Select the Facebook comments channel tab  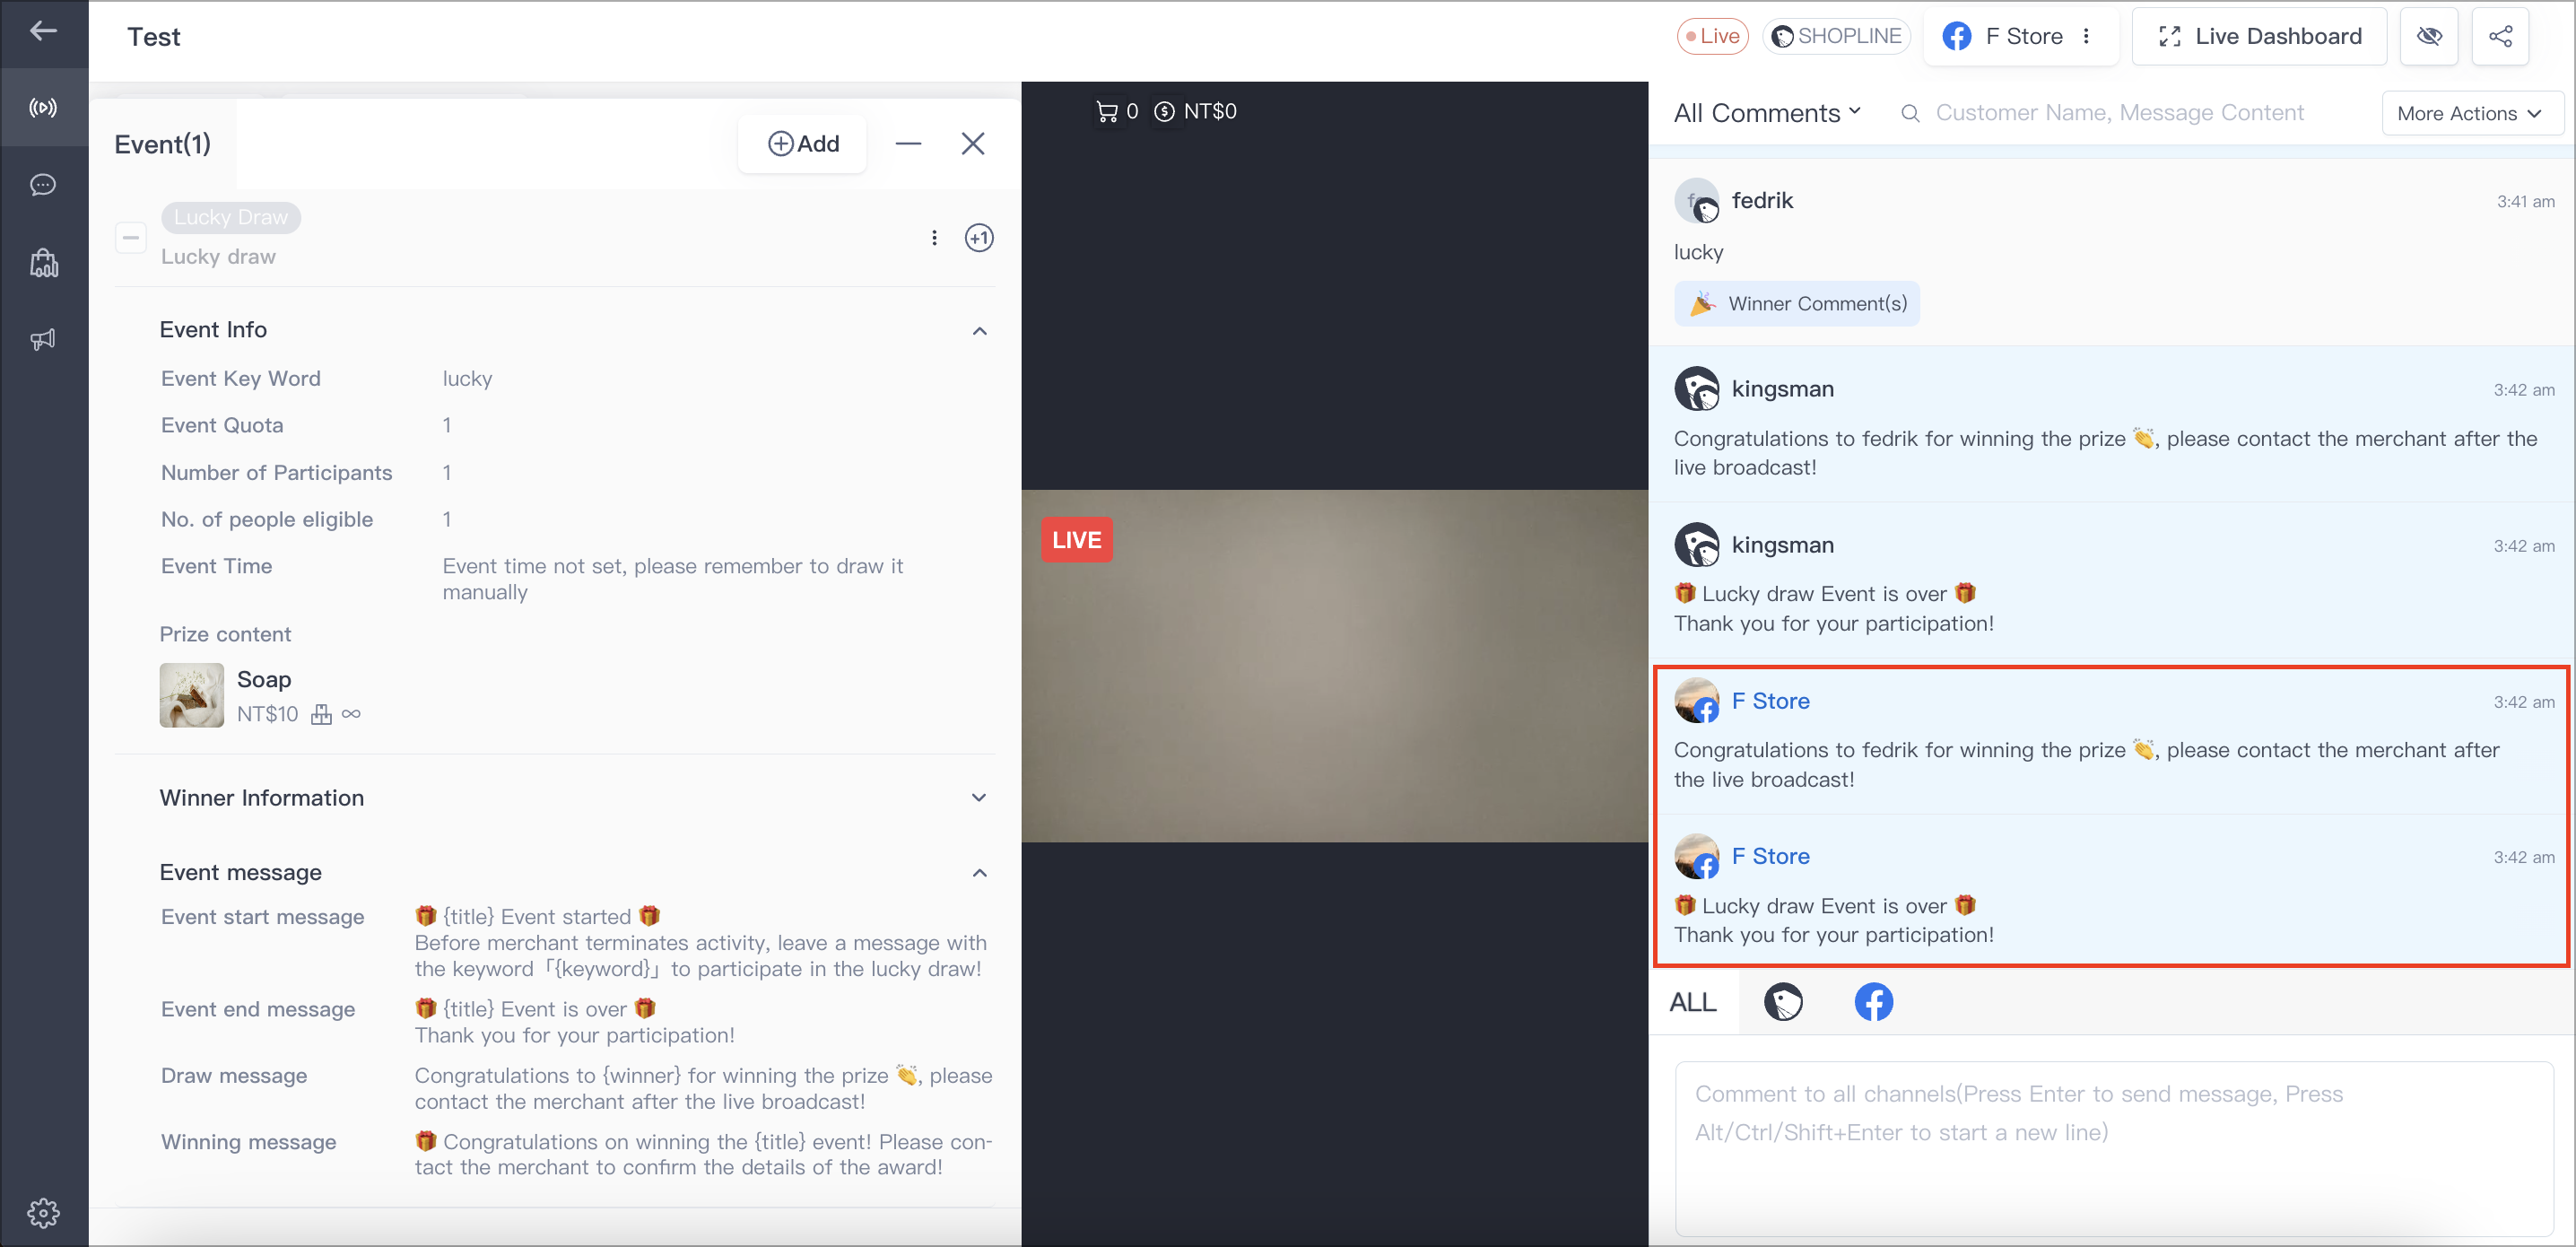(1874, 1002)
